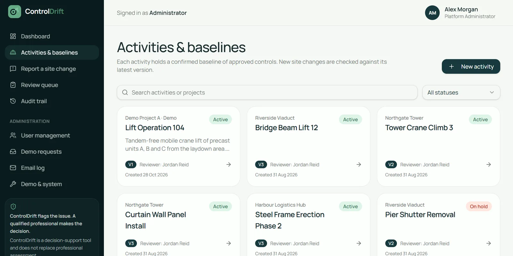Open Curtain Wall Panel Install via its arrow
This screenshot has height=256, width=513.
(x=229, y=243)
